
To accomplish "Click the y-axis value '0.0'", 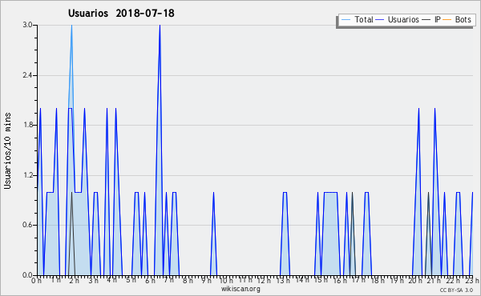I will (27, 275).
